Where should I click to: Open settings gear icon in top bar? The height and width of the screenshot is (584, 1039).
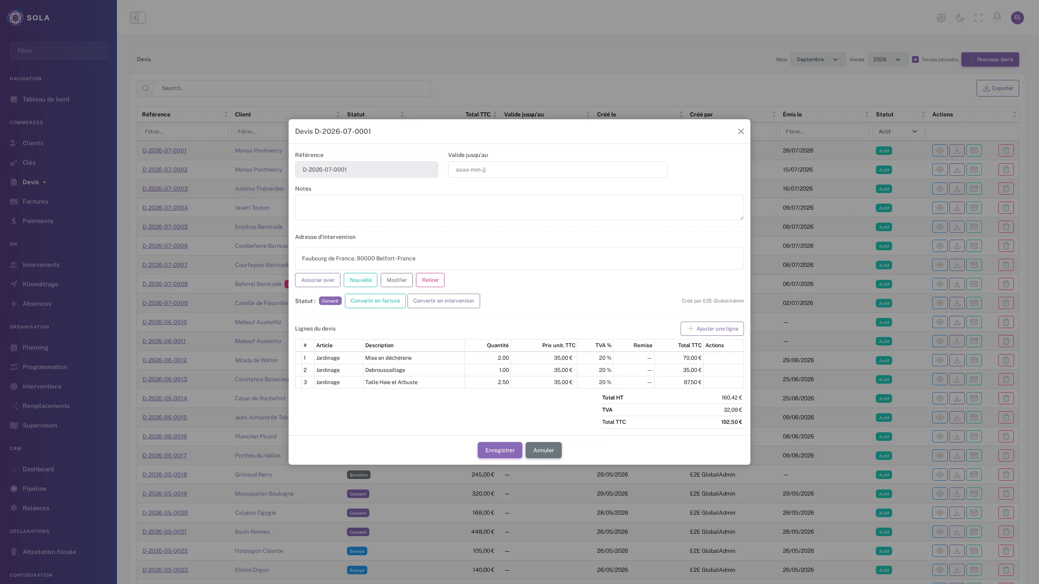pos(941,18)
